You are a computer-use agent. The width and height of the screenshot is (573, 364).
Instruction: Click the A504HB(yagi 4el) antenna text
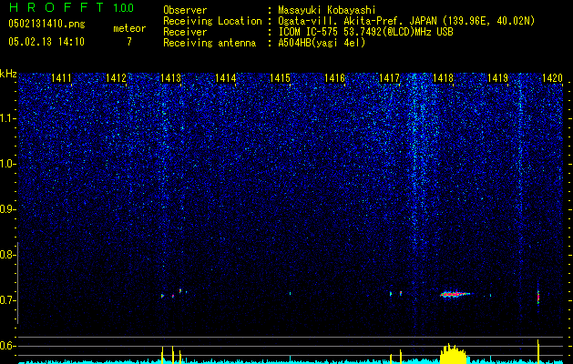322,43
